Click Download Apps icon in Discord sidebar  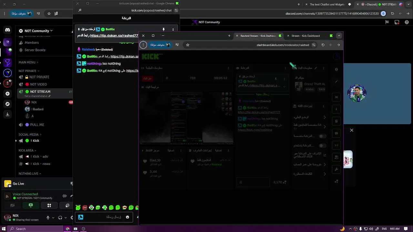coord(7,114)
